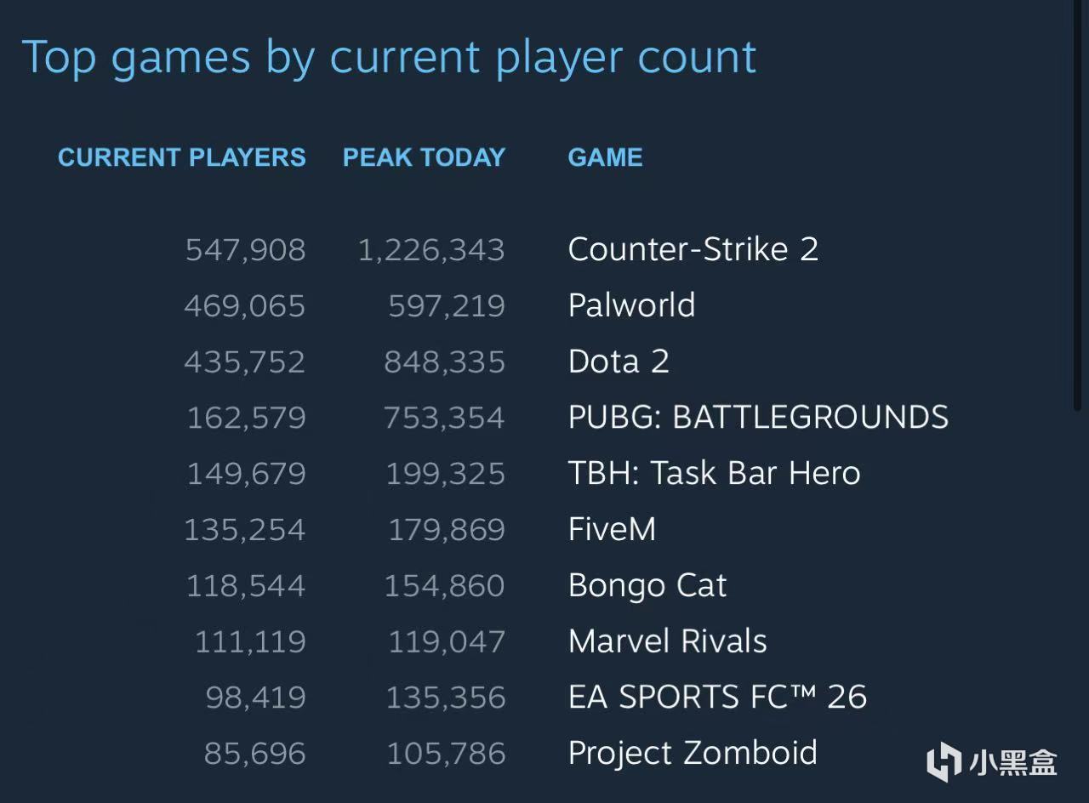Click Counter-Strike 2 current players value 547,908
1089x803 pixels.
[245, 250]
